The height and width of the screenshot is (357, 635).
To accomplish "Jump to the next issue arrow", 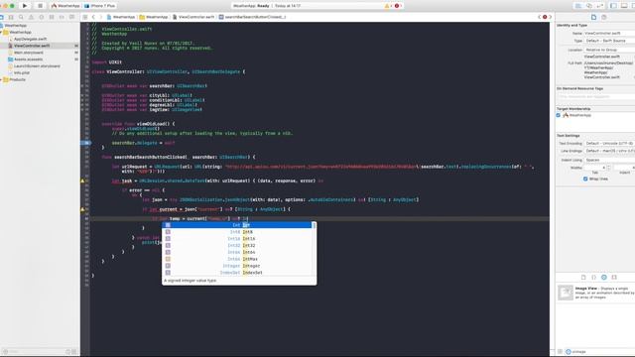I will [x=550, y=17].
